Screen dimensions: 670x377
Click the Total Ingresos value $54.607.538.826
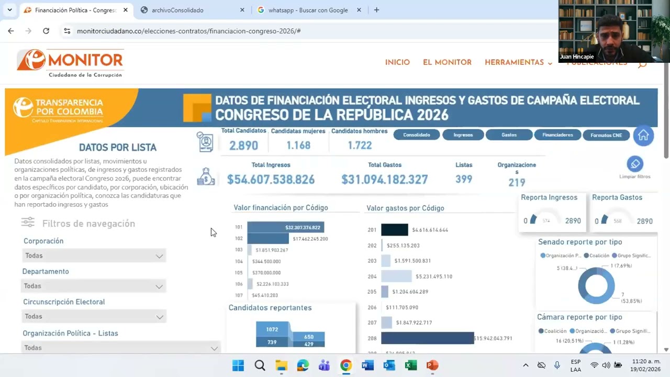[x=271, y=180]
